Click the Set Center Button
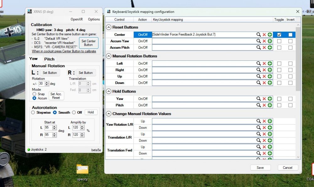314x187 pixels. (x=89, y=43)
